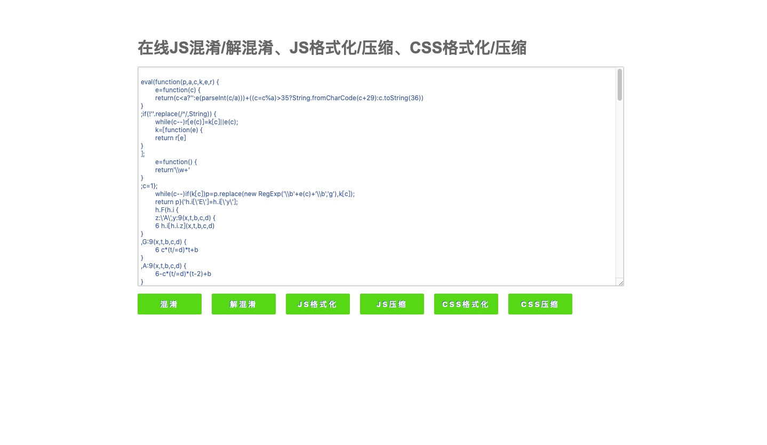Grab the textarea vertical scrollbar thumb
The height and width of the screenshot is (445, 767).
(620, 85)
